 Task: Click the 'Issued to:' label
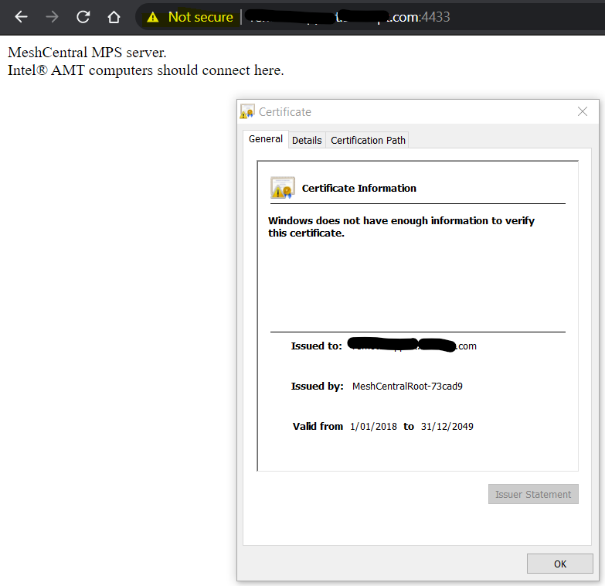(316, 346)
